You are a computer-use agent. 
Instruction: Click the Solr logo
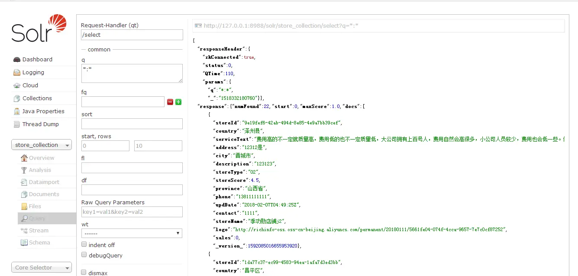pos(39,29)
